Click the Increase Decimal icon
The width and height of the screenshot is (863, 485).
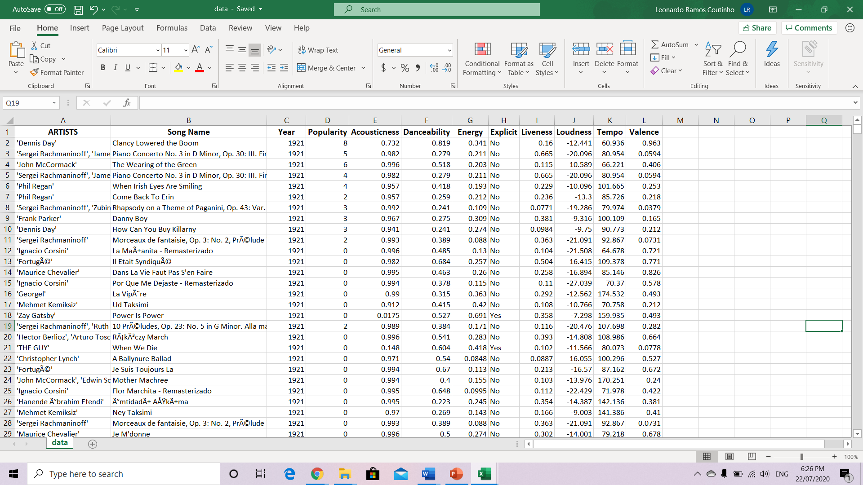click(434, 68)
